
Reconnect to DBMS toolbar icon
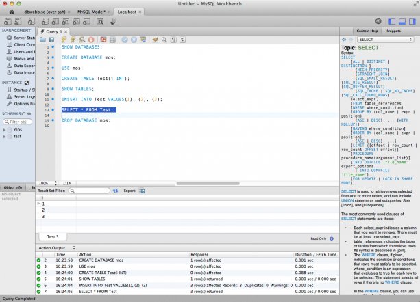click(x=113, y=21)
